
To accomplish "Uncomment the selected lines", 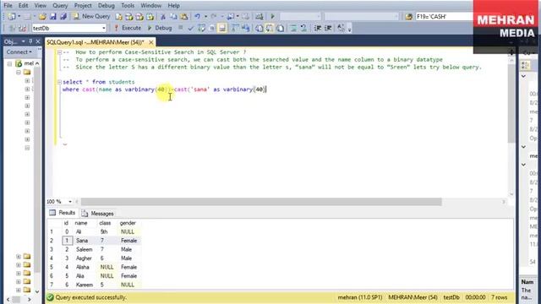I will click(303, 28).
